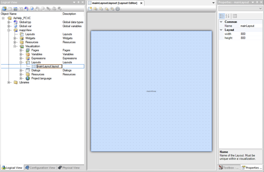This screenshot has width=264, height=172.
Task: Click the add-area grid icon in Layout Editor toolbar
Action: (90, 9)
